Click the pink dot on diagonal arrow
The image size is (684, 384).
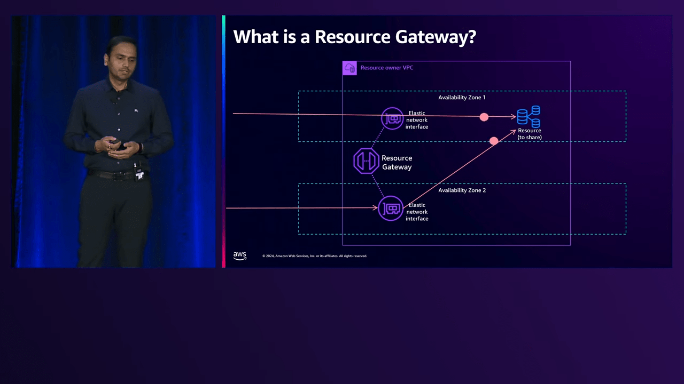[494, 141]
